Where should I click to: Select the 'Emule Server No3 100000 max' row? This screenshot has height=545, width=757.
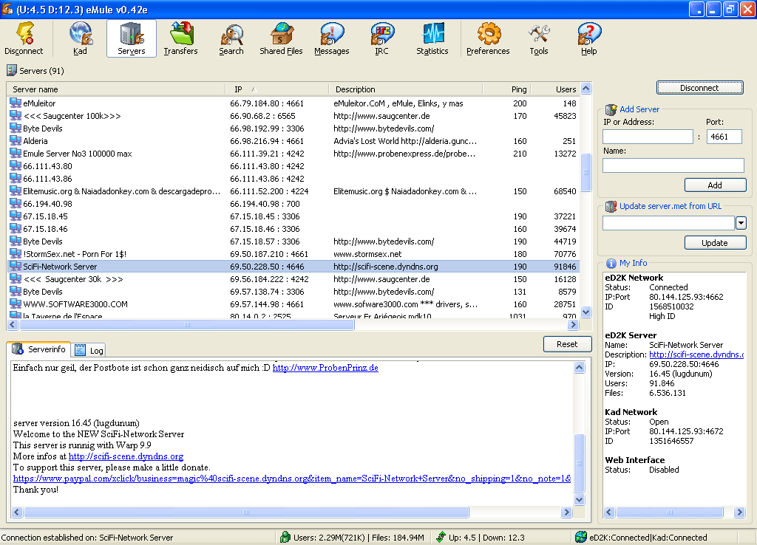tap(293, 154)
